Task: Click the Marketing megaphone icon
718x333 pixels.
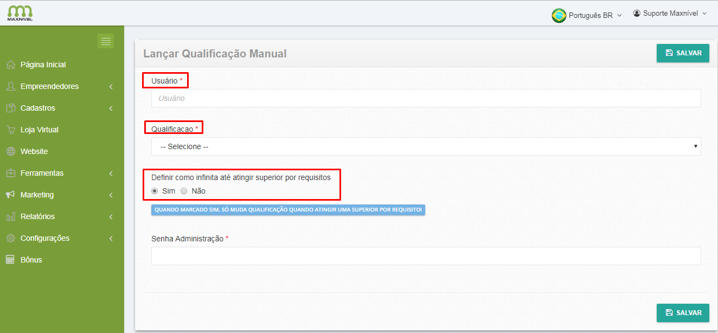Action: pyautogui.click(x=10, y=195)
